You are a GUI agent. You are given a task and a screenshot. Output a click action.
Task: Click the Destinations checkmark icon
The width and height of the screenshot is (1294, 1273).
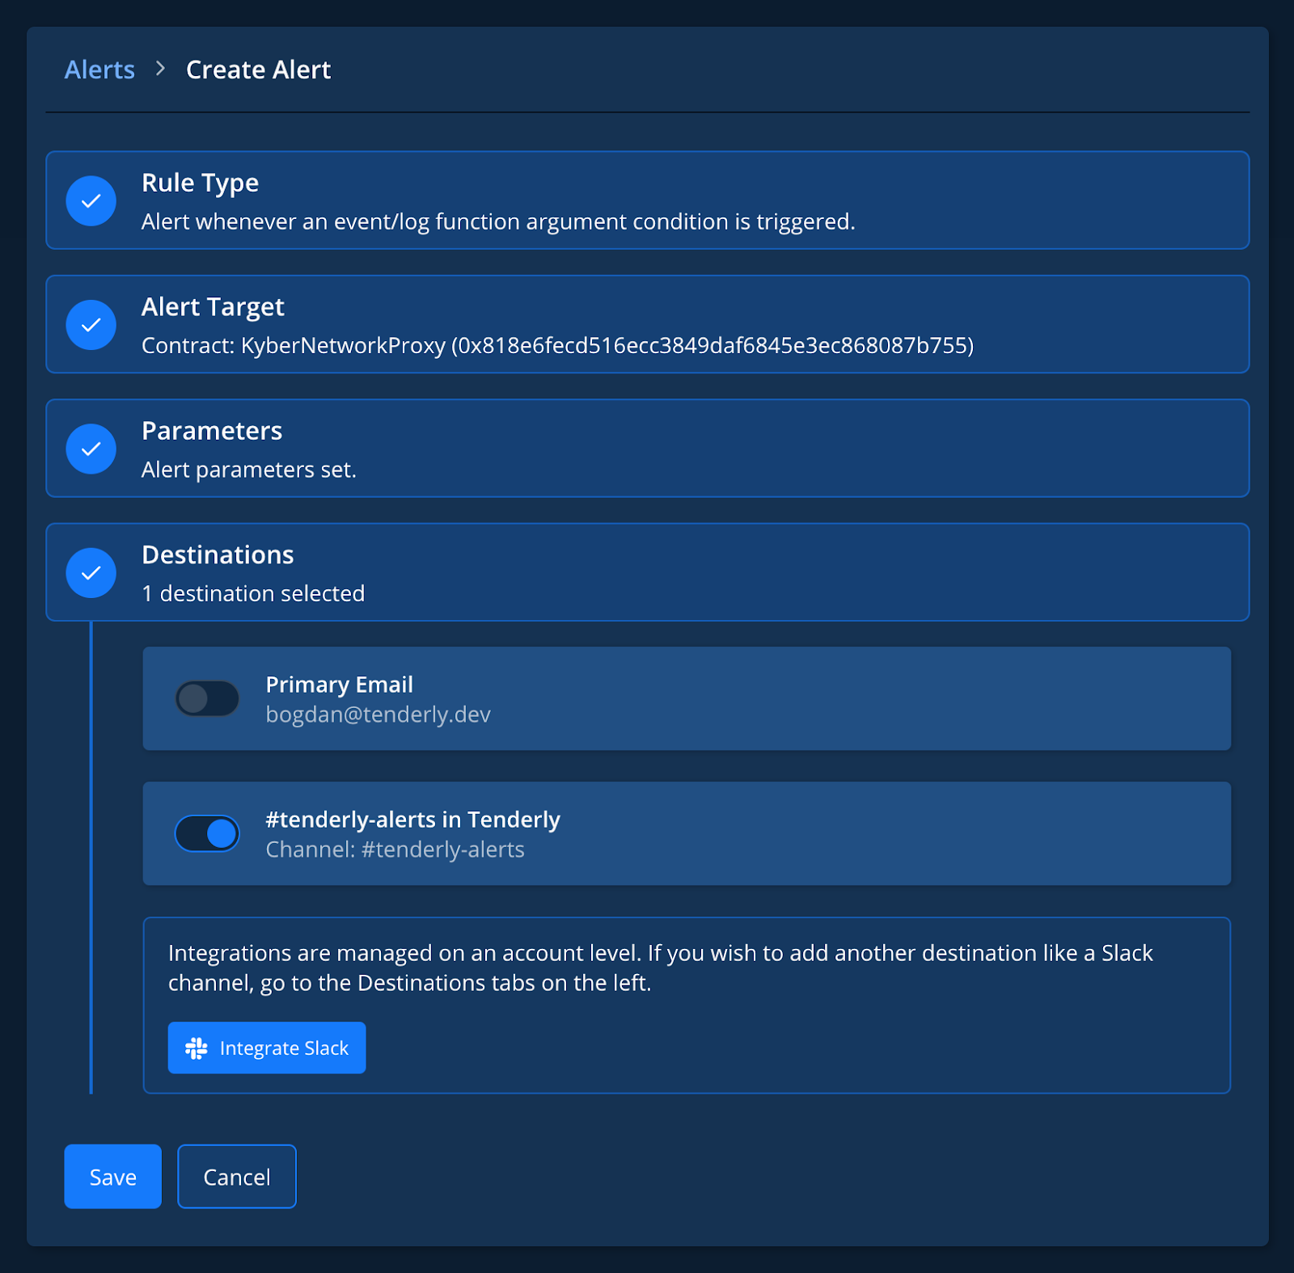pos(91,573)
